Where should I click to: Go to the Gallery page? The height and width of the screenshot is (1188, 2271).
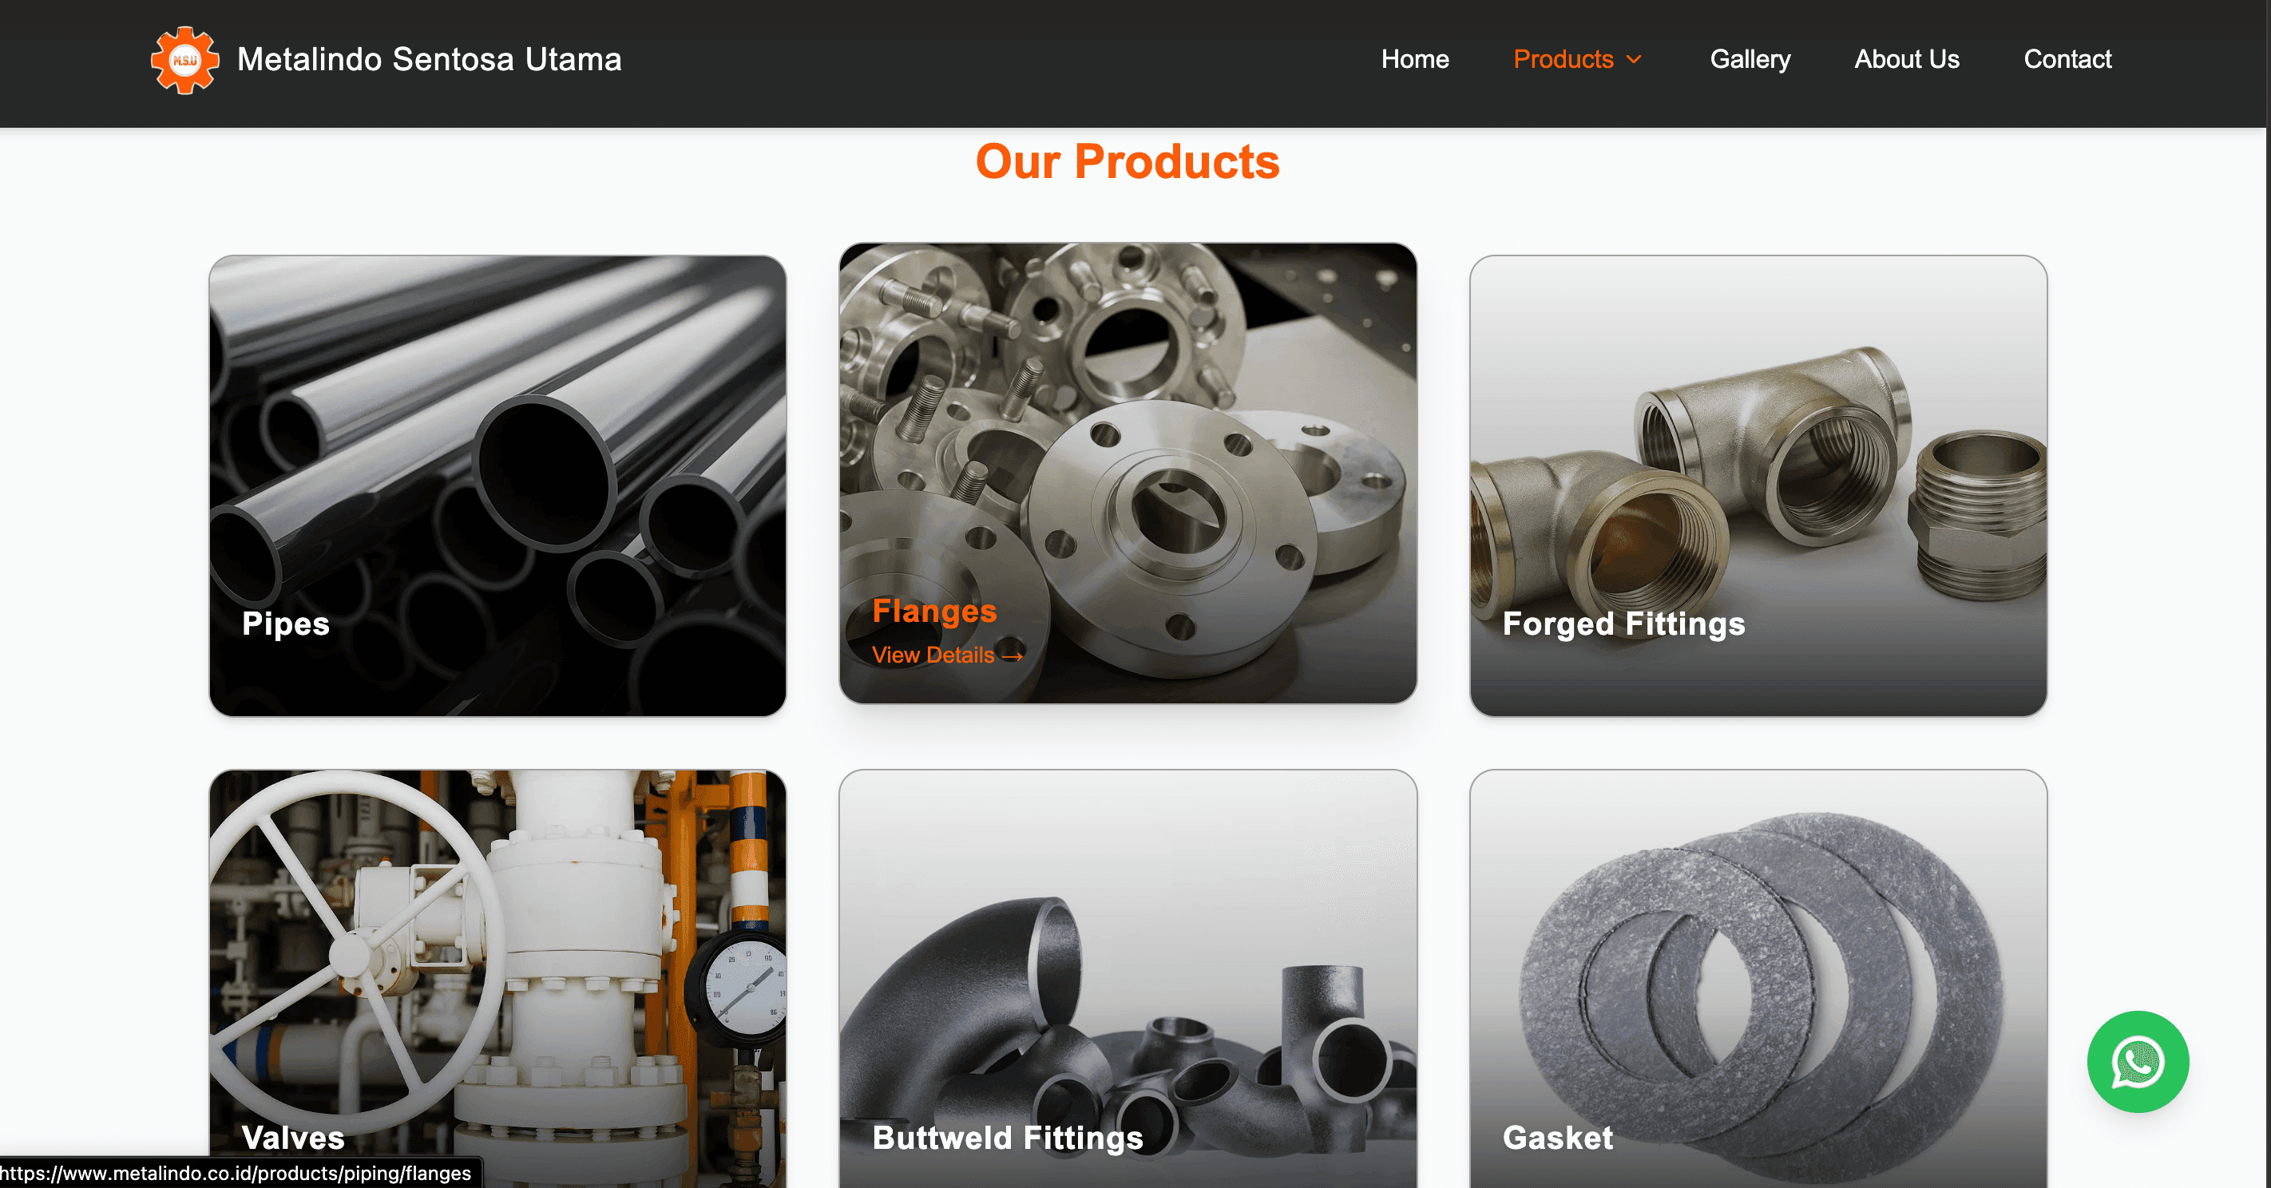click(x=1749, y=59)
